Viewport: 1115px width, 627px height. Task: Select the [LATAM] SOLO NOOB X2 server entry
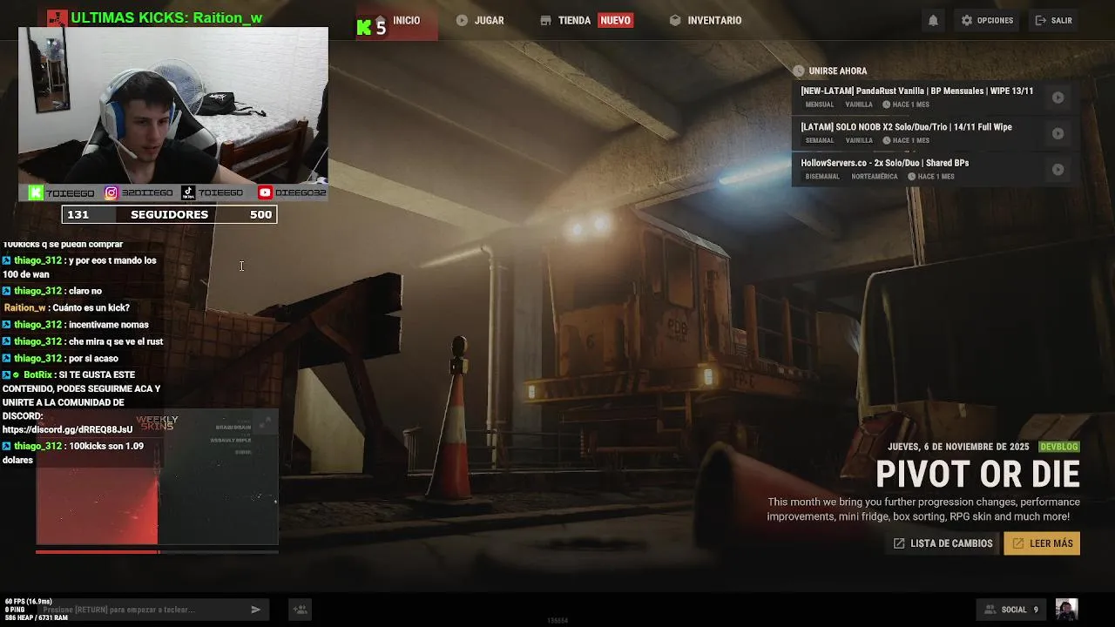936,133
